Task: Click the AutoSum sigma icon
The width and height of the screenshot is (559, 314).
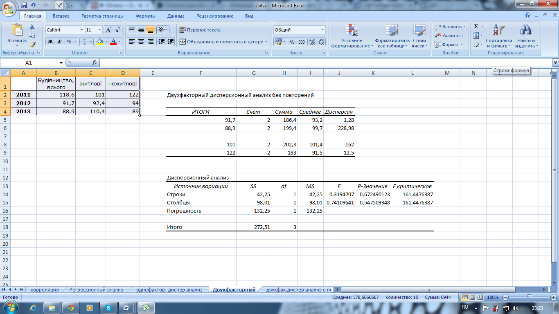Action: tap(476, 27)
